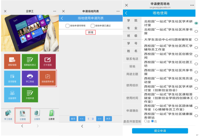Screen dimensions: 201x137
Task: Open the 打卡签到 check-in tile
Action: click(47, 61)
